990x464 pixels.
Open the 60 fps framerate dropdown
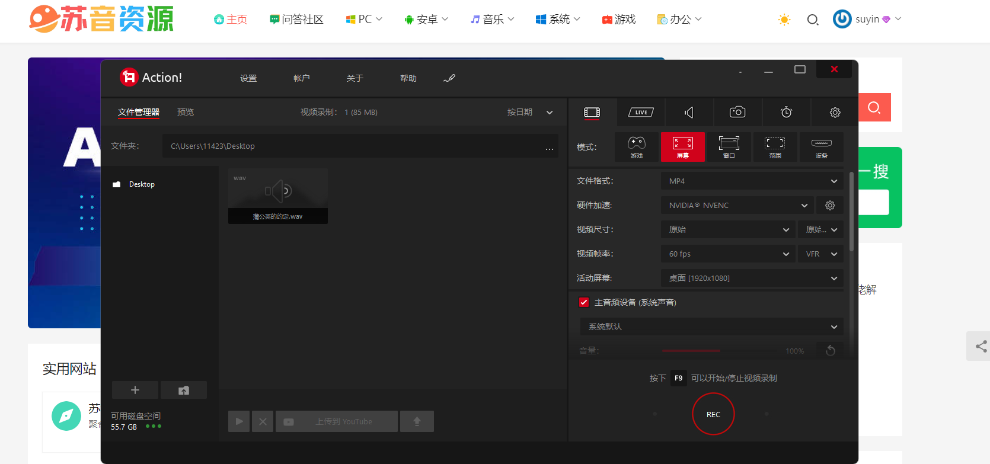point(728,254)
